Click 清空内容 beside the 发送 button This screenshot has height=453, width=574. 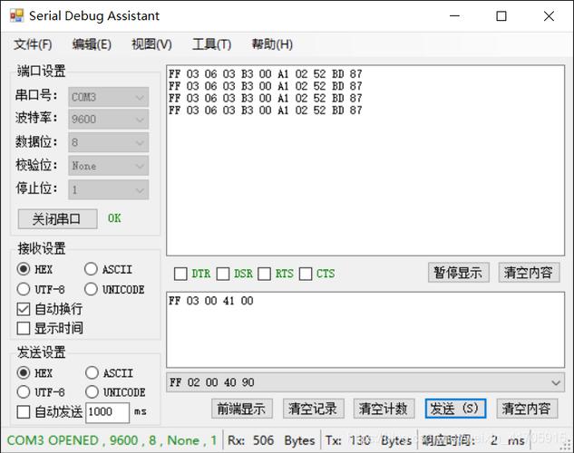(527, 409)
